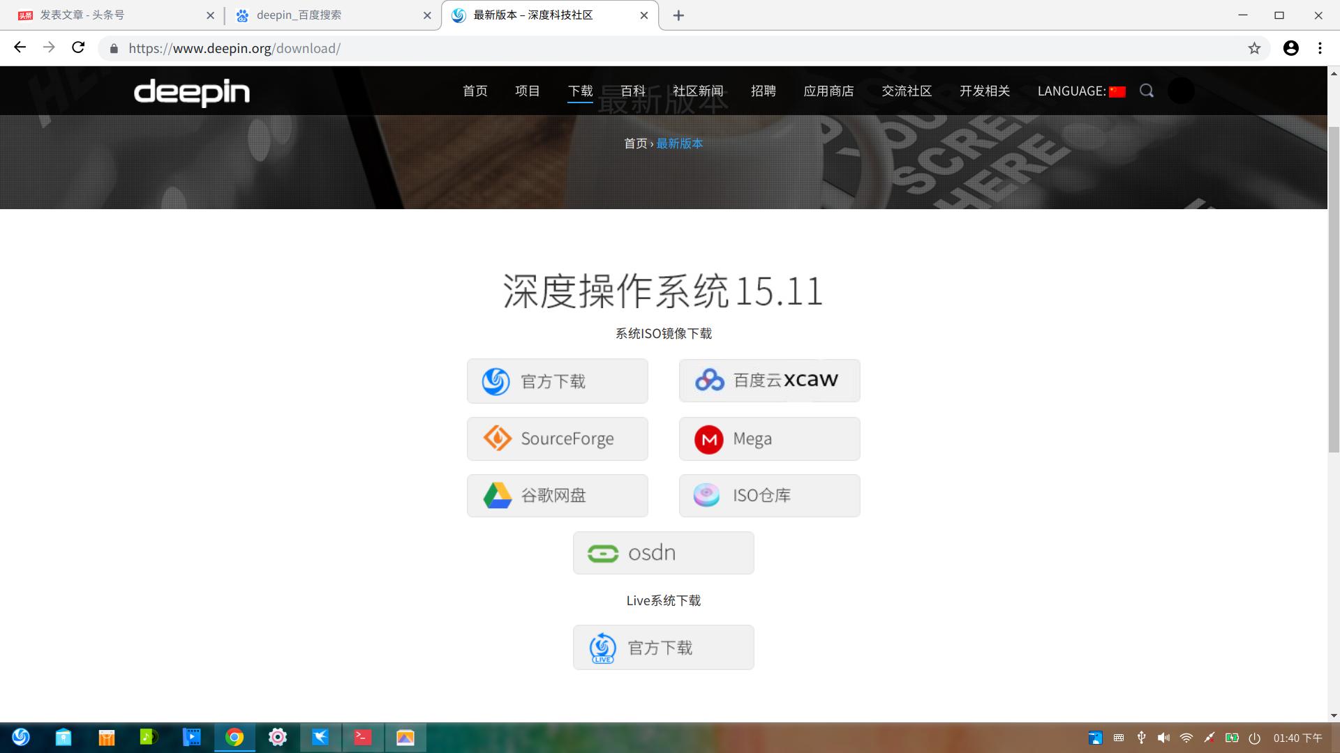
Task: Click the 最新版本 breadcrumb link
Action: click(680, 143)
